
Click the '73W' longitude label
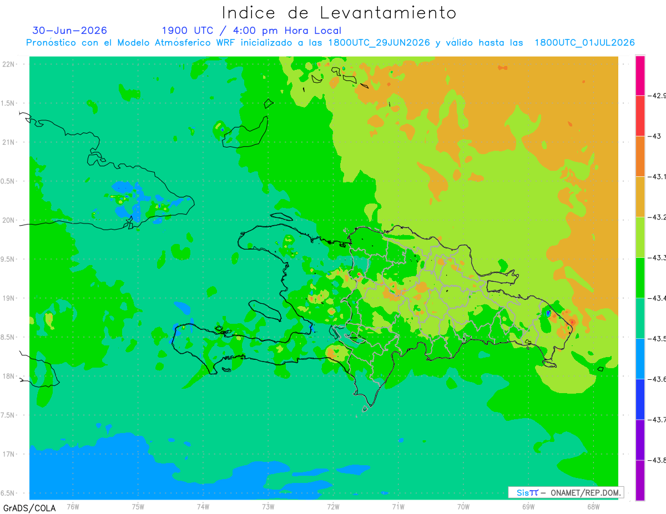pyautogui.click(x=268, y=506)
